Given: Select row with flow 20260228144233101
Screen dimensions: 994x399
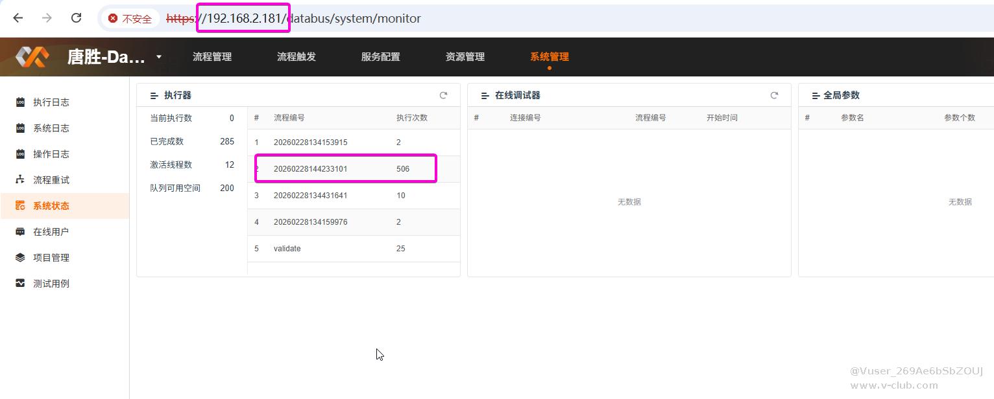Looking at the screenshot, I should point(310,169).
